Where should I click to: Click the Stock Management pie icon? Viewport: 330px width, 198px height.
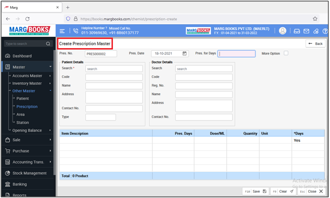click(x=8, y=173)
